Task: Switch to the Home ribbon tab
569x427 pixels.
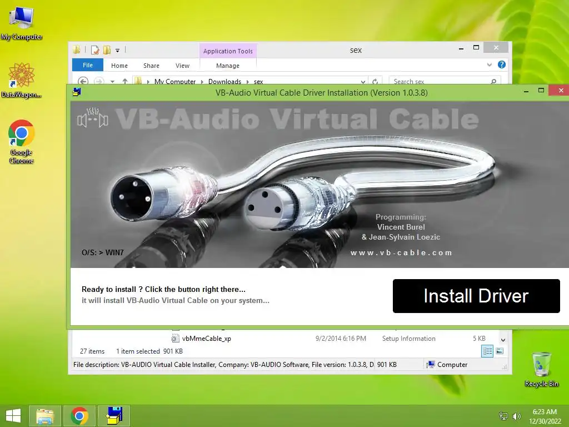Action: 119,66
